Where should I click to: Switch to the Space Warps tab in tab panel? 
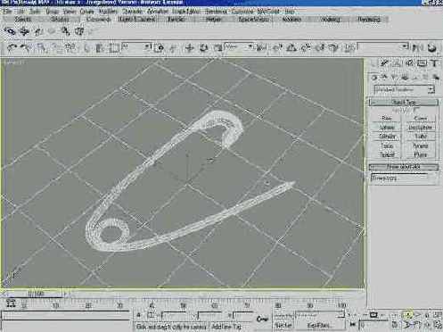253,20
